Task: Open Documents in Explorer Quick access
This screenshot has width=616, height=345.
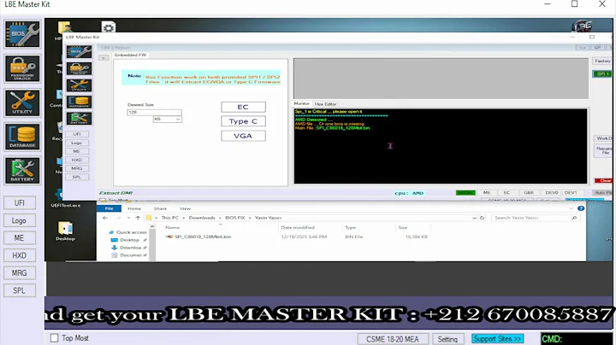Action: pos(129,254)
